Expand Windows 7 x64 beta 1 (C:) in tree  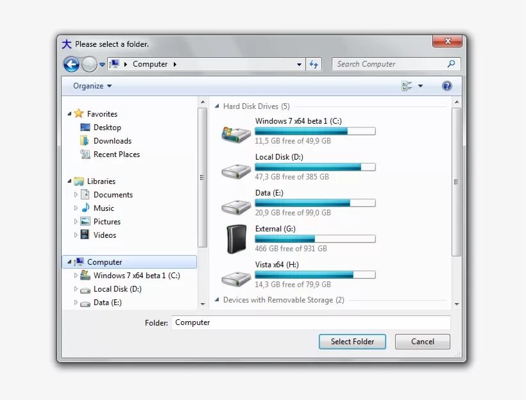click(76, 275)
